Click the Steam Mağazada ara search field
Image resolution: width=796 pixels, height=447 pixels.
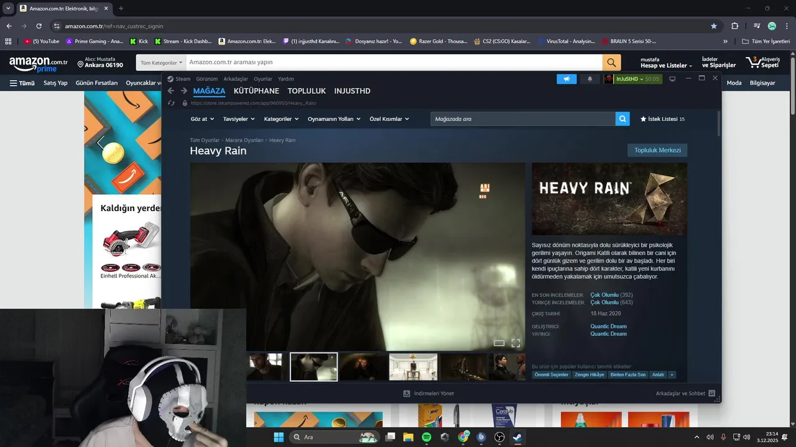(522, 119)
